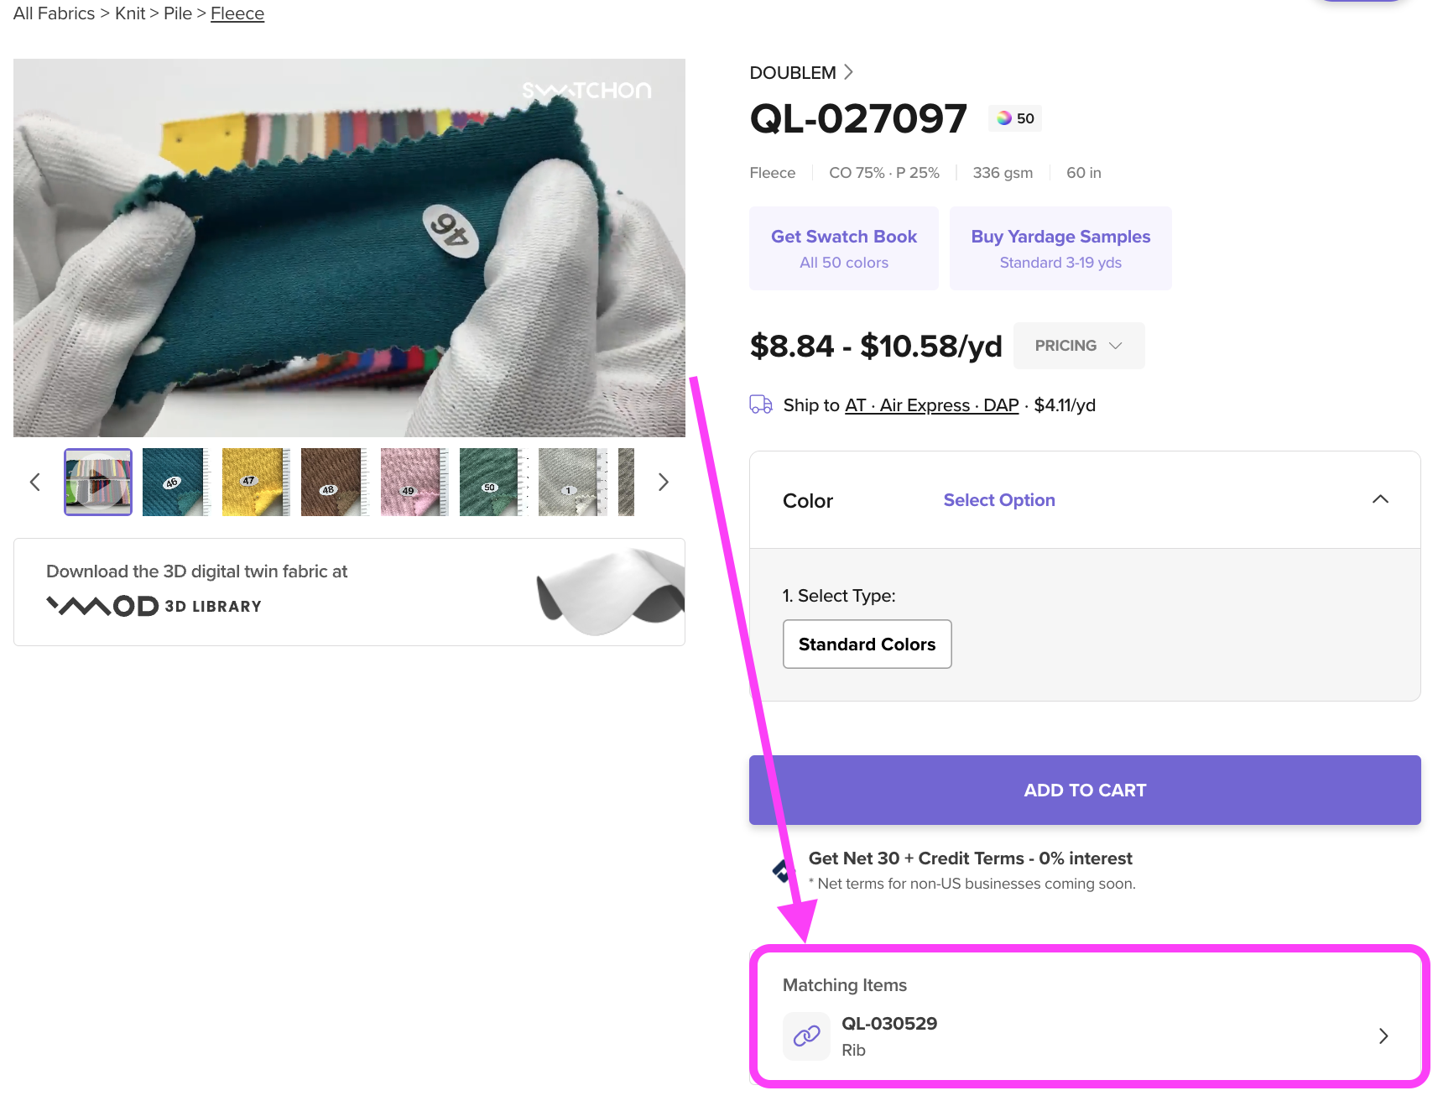1438x1101 pixels.
Task: Go to the previous thumbnail set
Action: (x=35, y=482)
